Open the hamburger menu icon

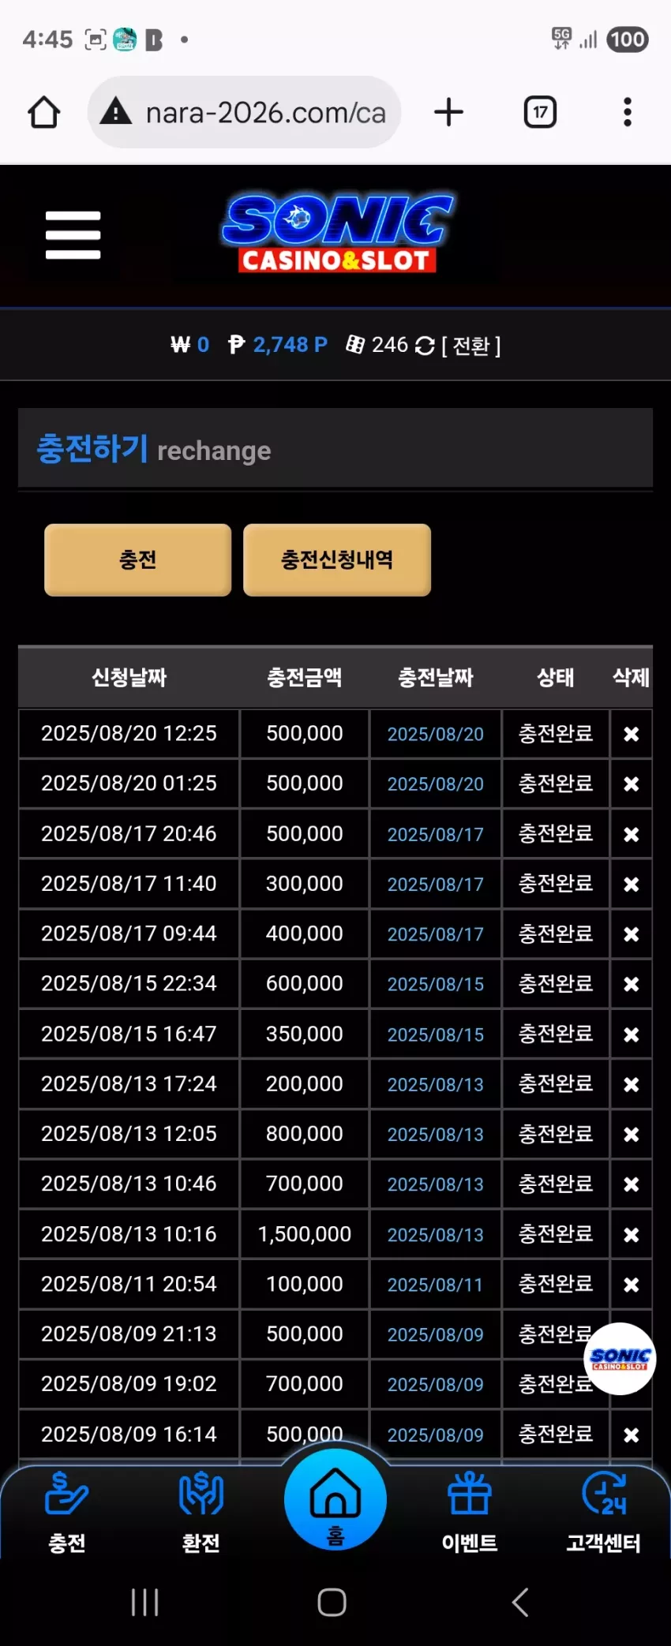point(73,234)
